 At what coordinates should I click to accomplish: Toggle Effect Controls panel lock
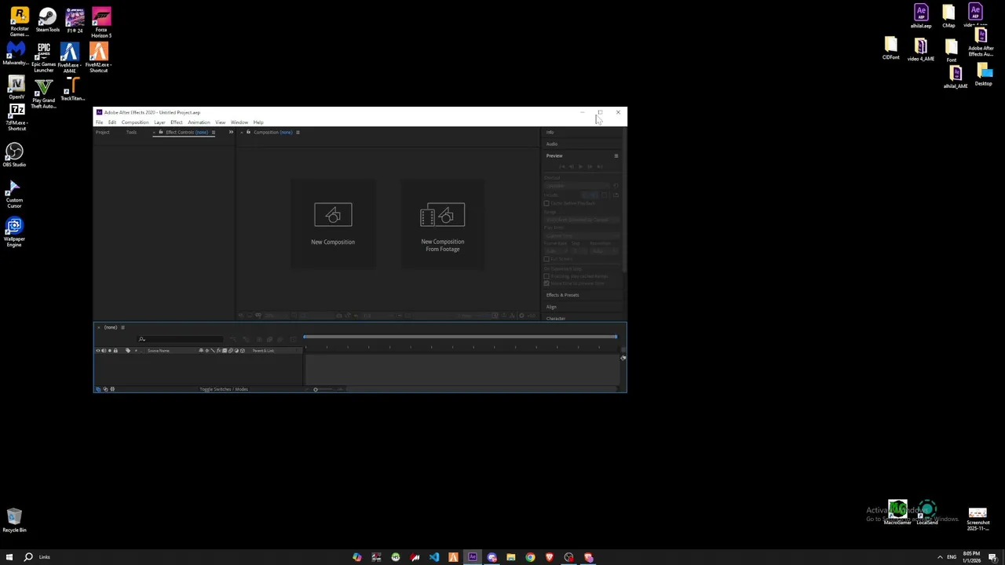pyautogui.click(x=161, y=132)
